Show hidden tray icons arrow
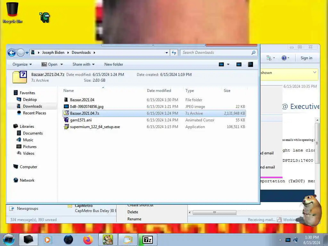 [280, 240]
